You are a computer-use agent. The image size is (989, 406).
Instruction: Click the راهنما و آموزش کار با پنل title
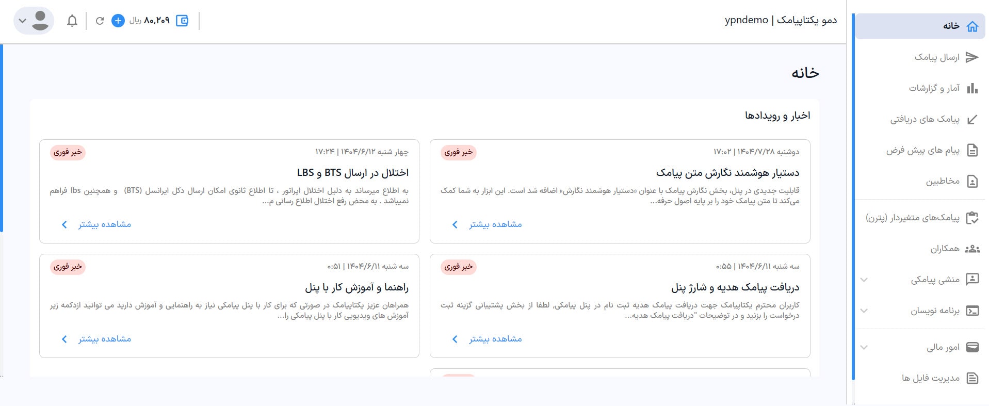[356, 287]
